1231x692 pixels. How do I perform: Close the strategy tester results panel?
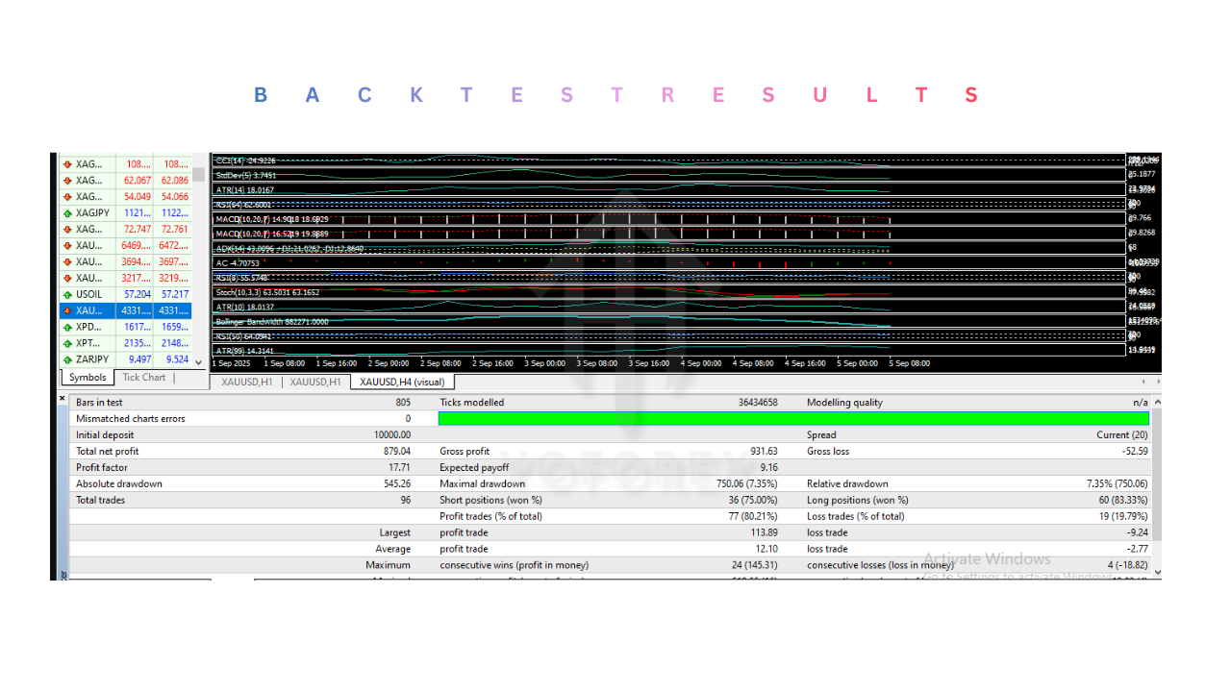(63, 398)
